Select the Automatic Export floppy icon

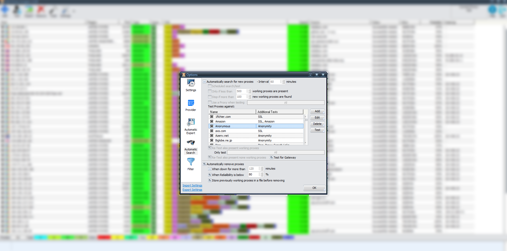[x=191, y=122]
